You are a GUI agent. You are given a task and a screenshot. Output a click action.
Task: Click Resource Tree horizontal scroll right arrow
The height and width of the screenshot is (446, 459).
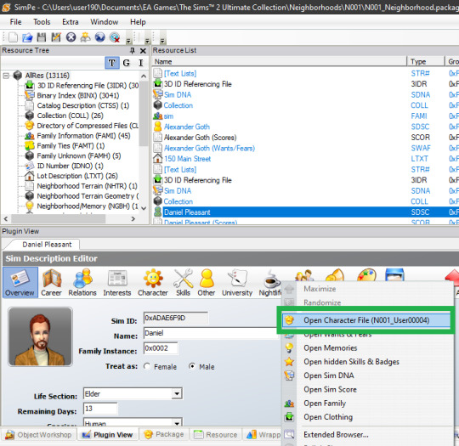pos(133,218)
